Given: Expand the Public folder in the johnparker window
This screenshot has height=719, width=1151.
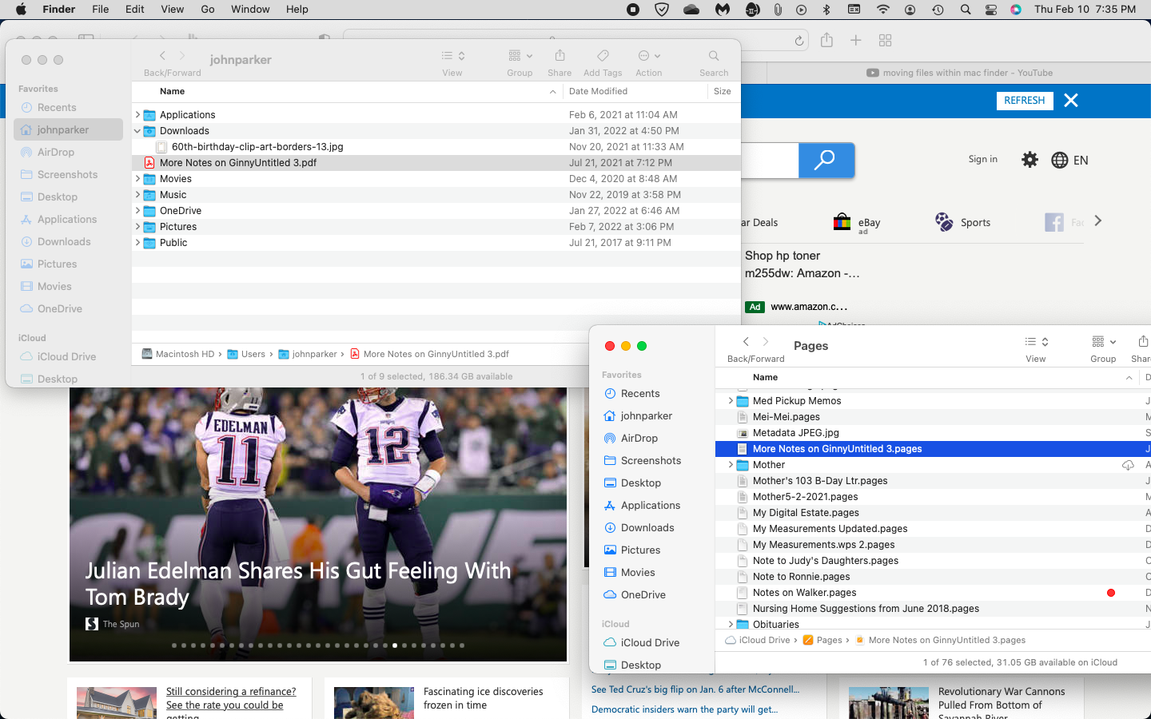Looking at the screenshot, I should 137,243.
